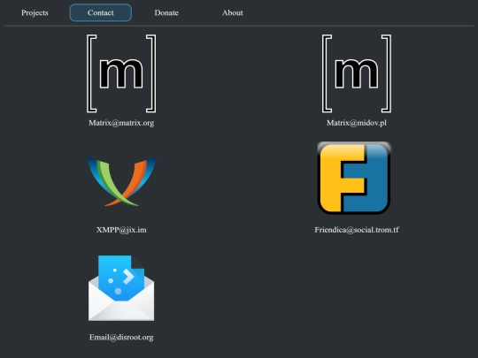This screenshot has width=478, height=358.
Task: Click the letter m in matrix.org logo
Action: click(121, 73)
